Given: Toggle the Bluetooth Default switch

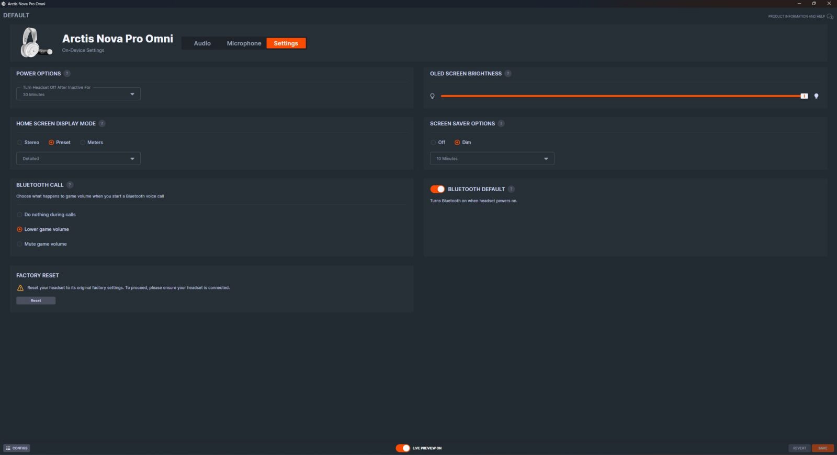Looking at the screenshot, I should (437, 189).
